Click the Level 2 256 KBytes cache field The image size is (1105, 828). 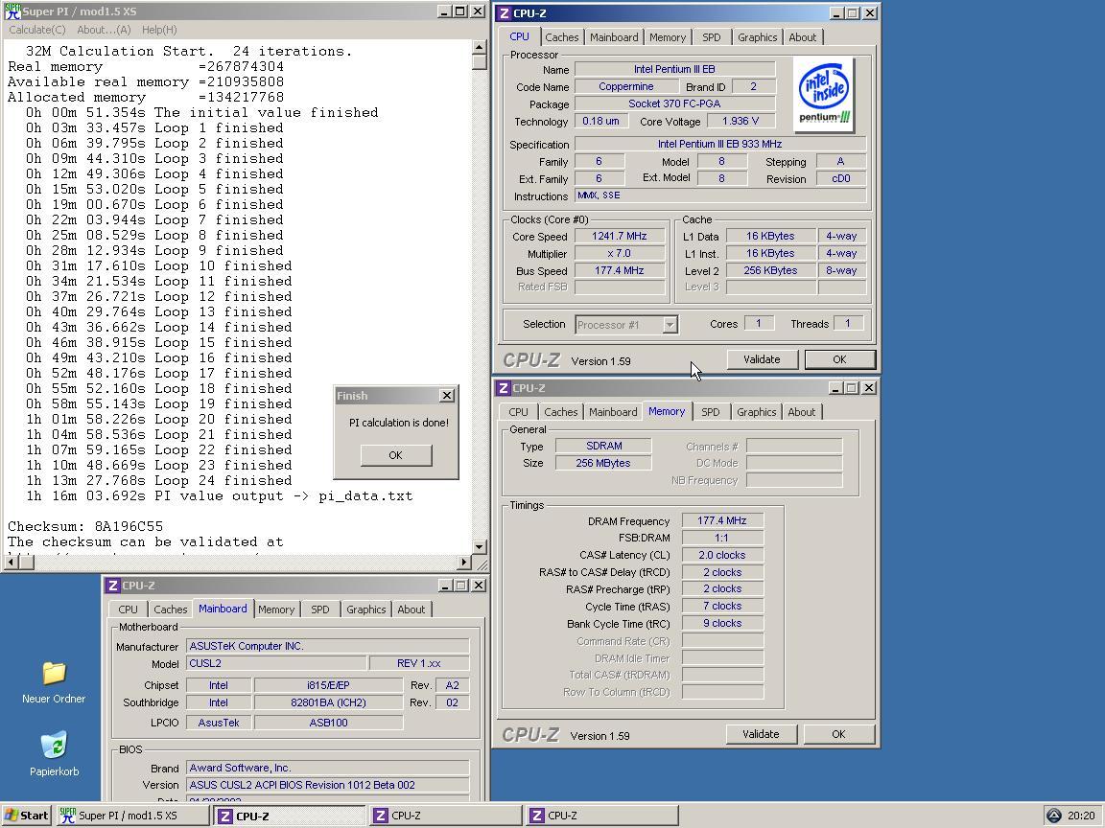click(770, 270)
